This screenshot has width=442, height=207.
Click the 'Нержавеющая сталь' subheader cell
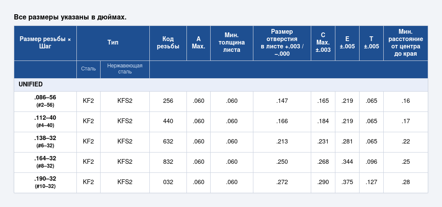click(x=125, y=69)
